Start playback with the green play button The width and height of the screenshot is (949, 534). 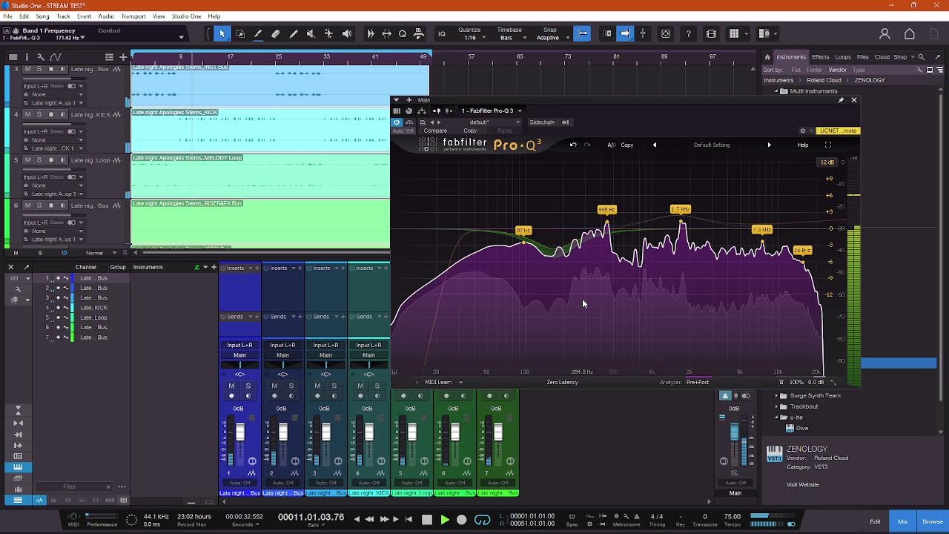tap(444, 520)
